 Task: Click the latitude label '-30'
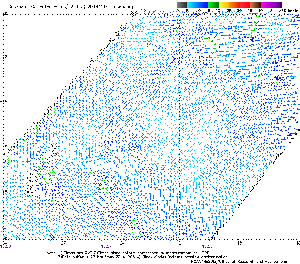[4, 238]
